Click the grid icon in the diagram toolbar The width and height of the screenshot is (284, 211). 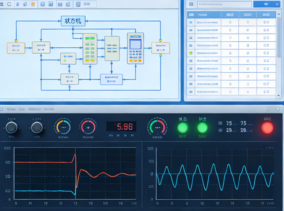click(x=78, y=4)
